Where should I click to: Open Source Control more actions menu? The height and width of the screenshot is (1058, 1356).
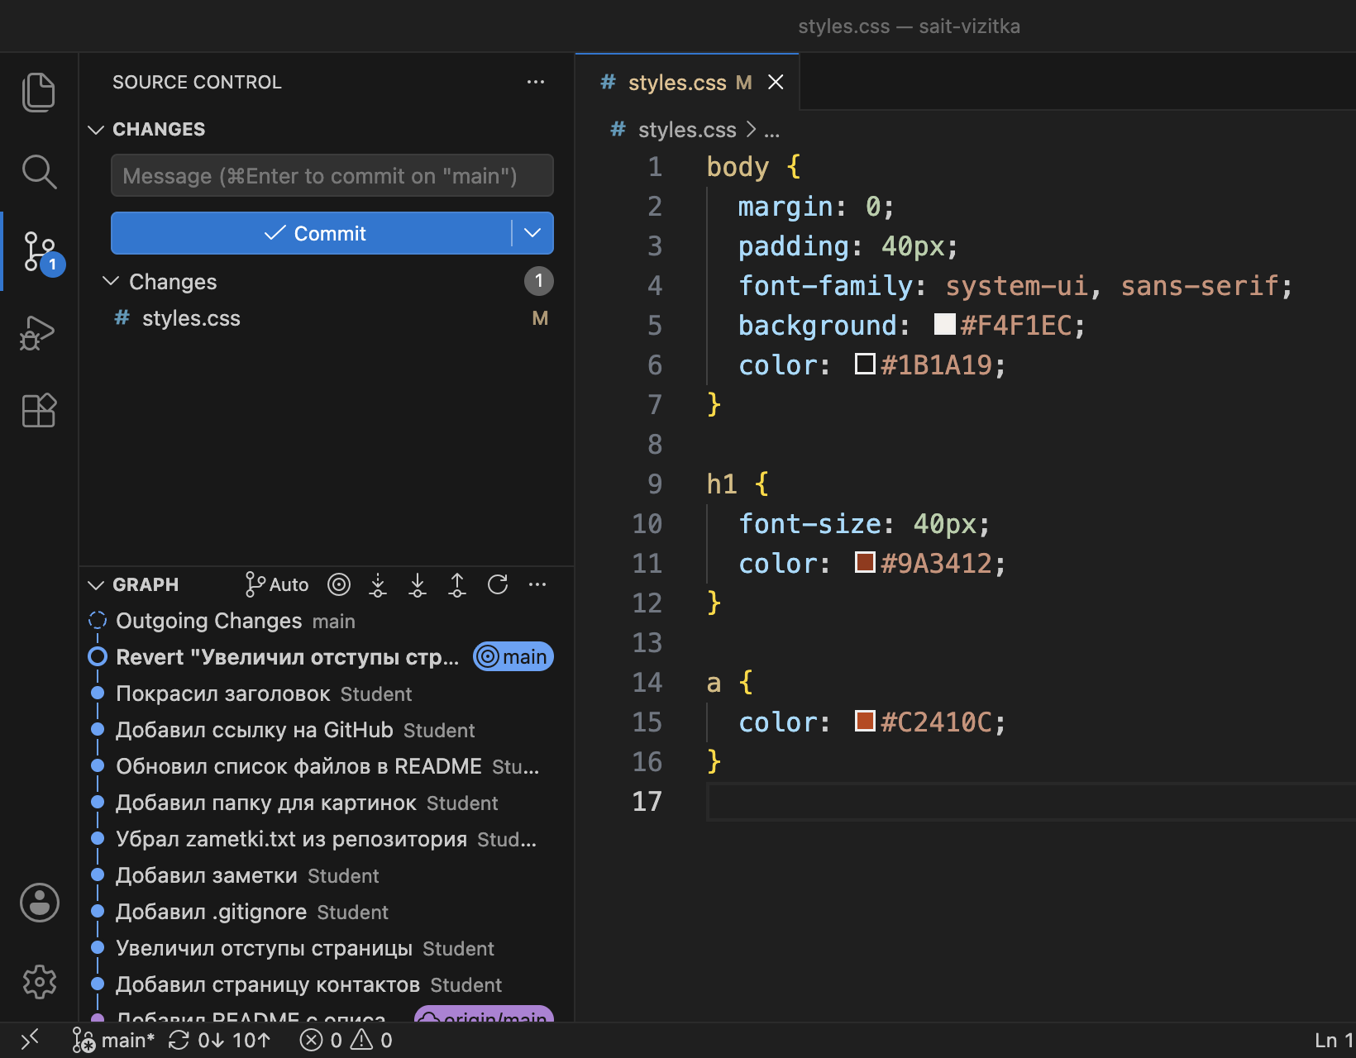point(536,82)
